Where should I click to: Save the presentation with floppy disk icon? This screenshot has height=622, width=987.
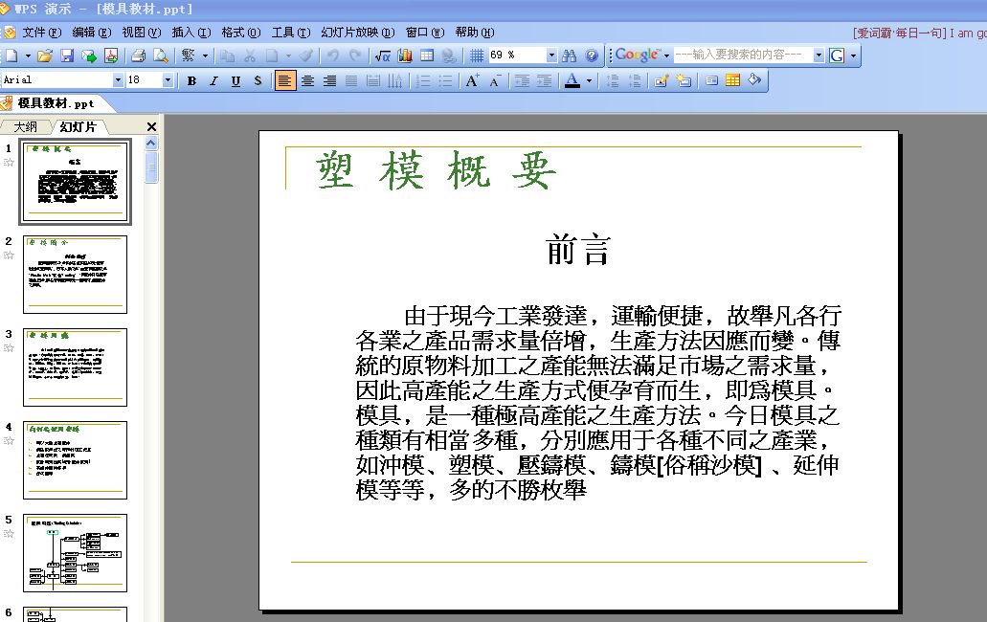[x=67, y=56]
